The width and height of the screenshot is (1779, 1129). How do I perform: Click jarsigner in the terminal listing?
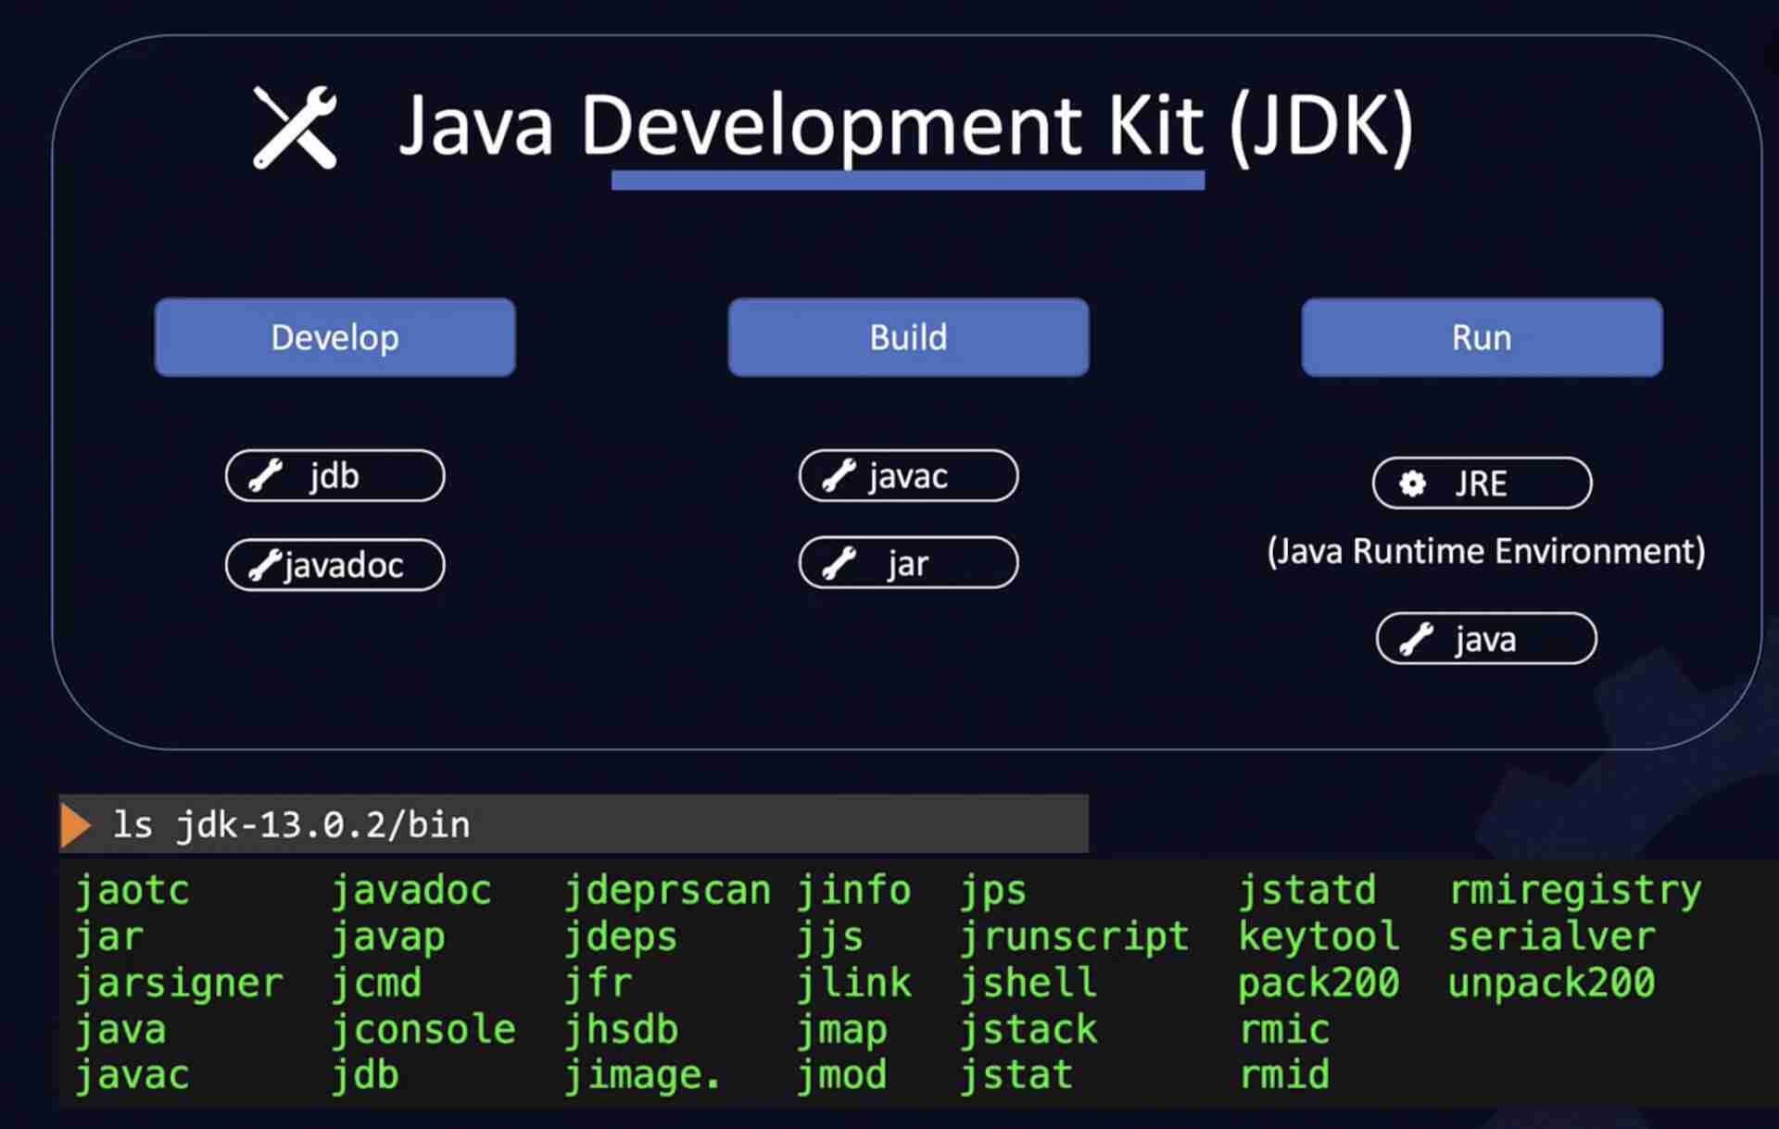[179, 983]
